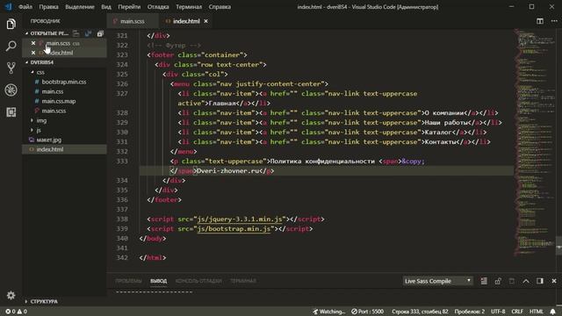Click Save All icon in Open Editors header
Screen dimensions: 562x316
pyautogui.click(x=88, y=33)
